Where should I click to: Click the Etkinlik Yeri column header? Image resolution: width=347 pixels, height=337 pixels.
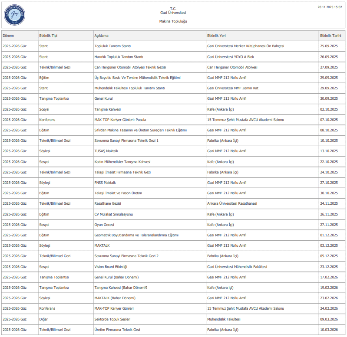216,36
